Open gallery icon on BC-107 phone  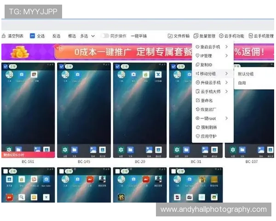[x=261, y=150]
